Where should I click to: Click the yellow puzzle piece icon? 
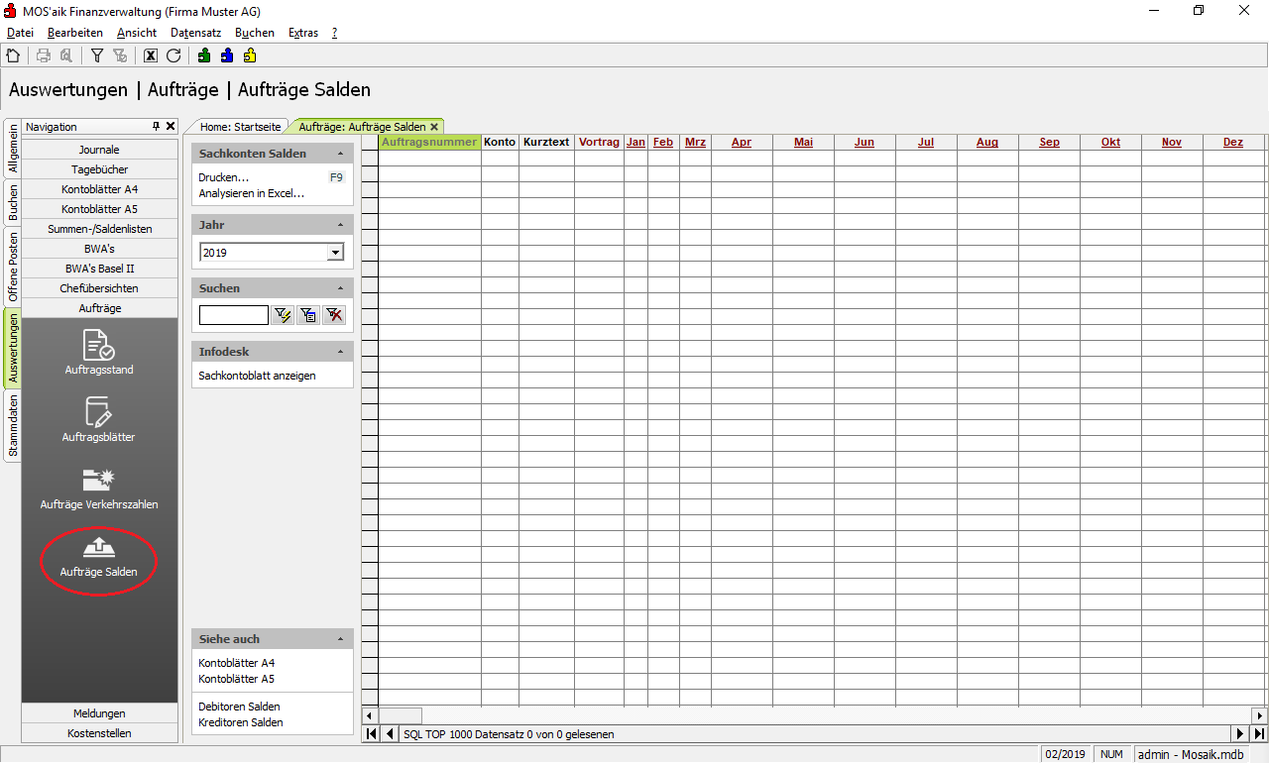click(250, 56)
